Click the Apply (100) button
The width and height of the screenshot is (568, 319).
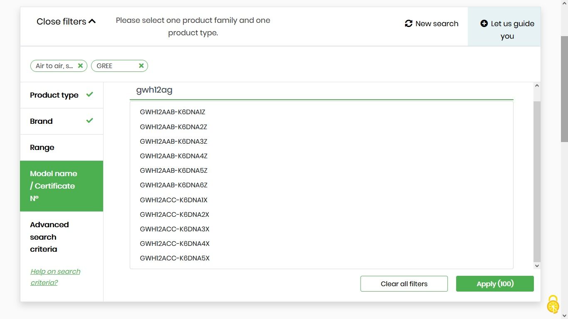[x=495, y=284]
